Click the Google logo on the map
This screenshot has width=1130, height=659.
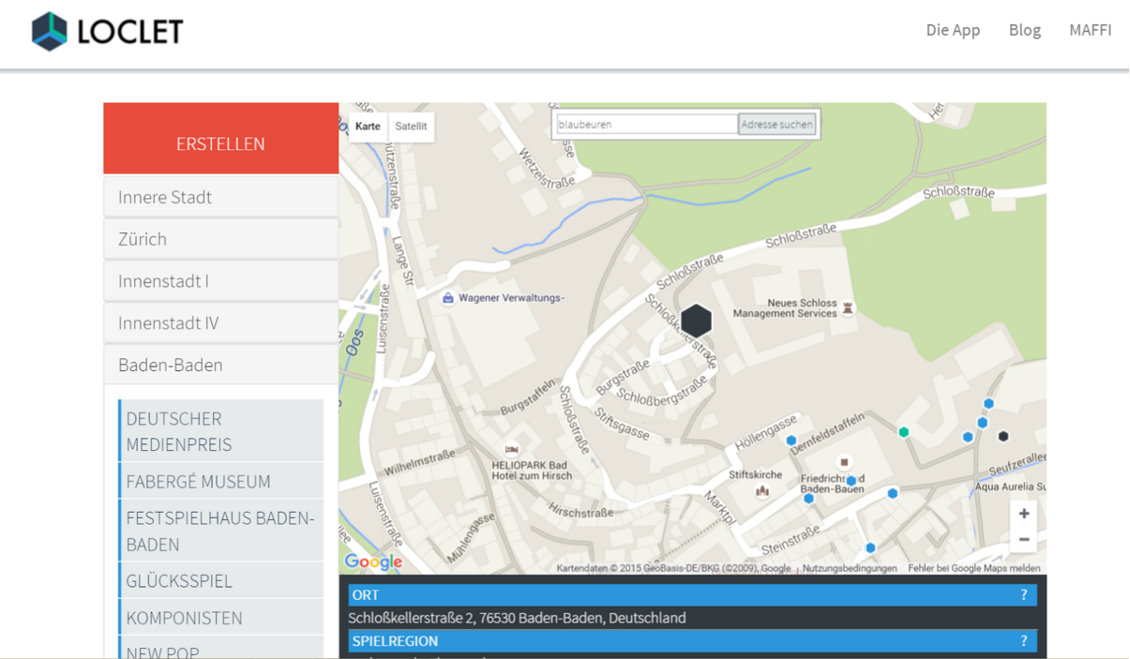(373, 562)
